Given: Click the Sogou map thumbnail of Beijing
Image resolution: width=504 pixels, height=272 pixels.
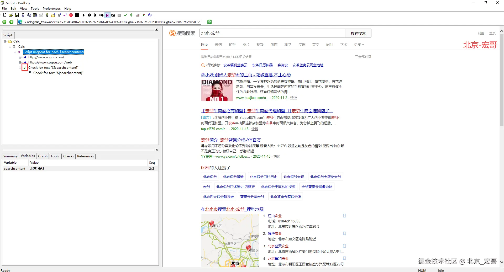Looking at the screenshot, I should [x=230, y=241].
